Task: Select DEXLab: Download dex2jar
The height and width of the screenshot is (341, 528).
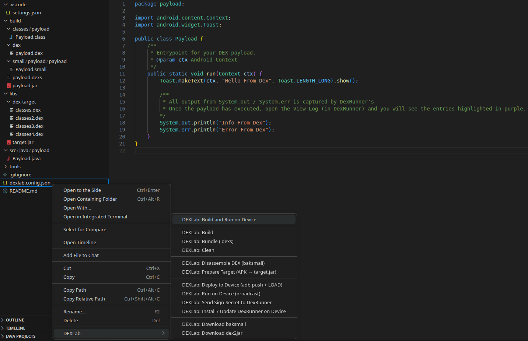Action: click(x=234, y=333)
